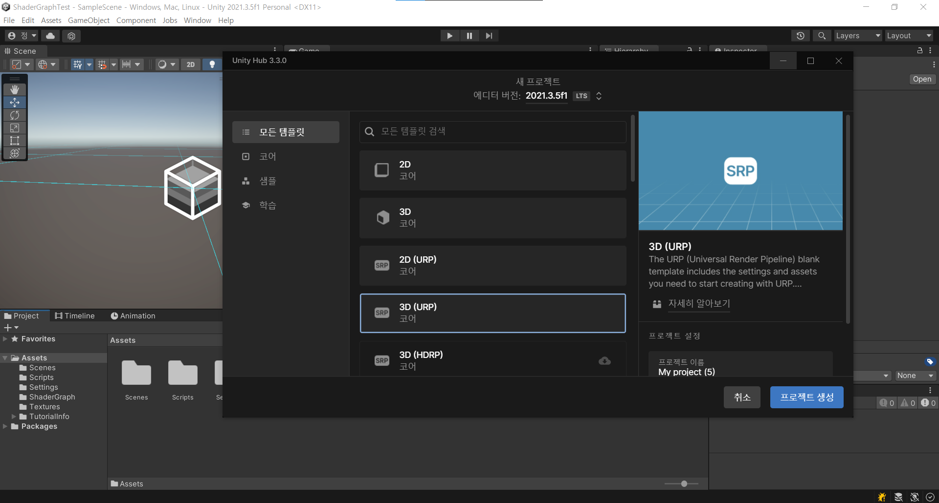This screenshot has height=503, width=939.
Task: Click the Play button in Unity editor
Action: click(x=450, y=36)
